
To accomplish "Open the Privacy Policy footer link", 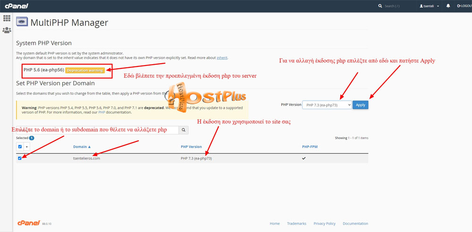I will click(x=325, y=224).
